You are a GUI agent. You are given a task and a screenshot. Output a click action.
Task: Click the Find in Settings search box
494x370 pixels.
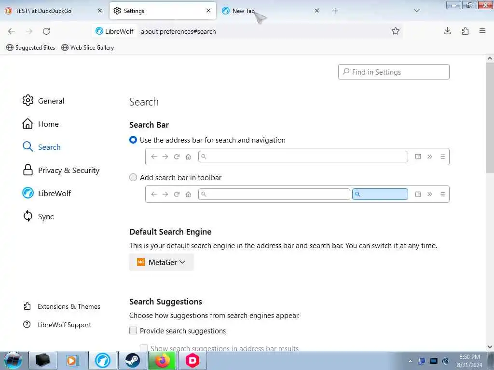pyautogui.click(x=394, y=72)
